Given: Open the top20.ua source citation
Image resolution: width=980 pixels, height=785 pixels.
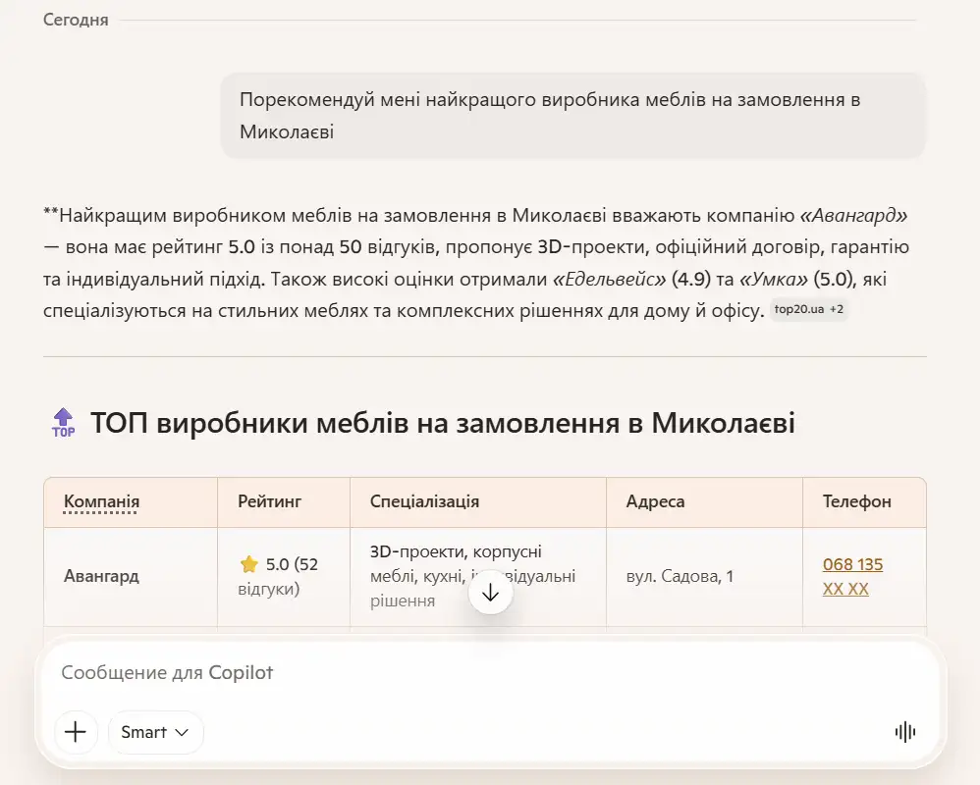Looking at the screenshot, I should point(809,309).
